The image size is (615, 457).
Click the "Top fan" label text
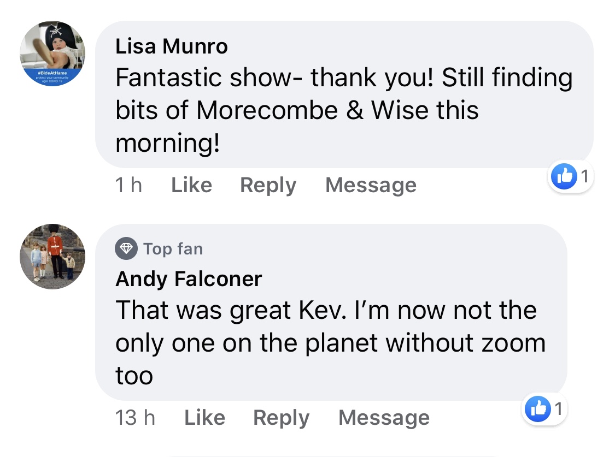[173, 249]
